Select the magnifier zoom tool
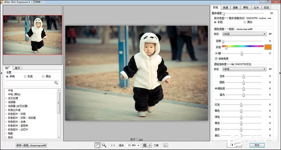Screen dimensions: 281x150 pos(104,145)
